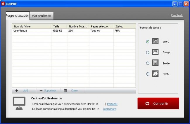Tick the donation checkbox
The width and height of the screenshot is (190, 124).
(33, 109)
